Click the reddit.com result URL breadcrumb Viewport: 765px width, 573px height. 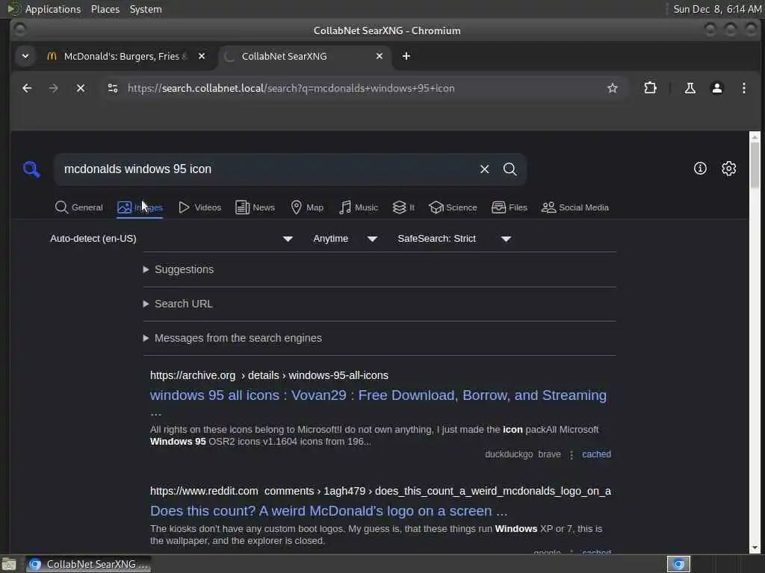380,491
